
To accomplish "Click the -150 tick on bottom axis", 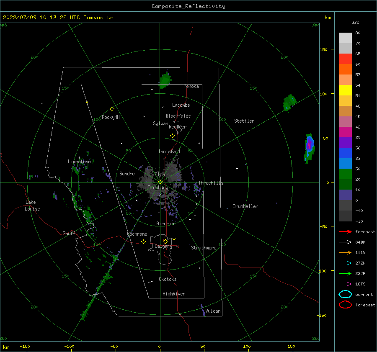I will (x=25, y=346).
